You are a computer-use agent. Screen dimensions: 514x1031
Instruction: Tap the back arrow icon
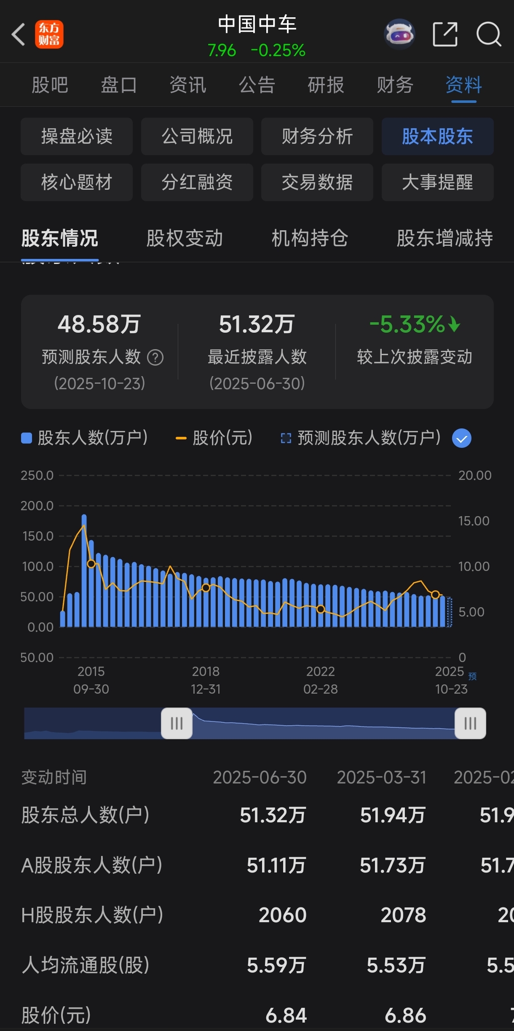[18, 34]
